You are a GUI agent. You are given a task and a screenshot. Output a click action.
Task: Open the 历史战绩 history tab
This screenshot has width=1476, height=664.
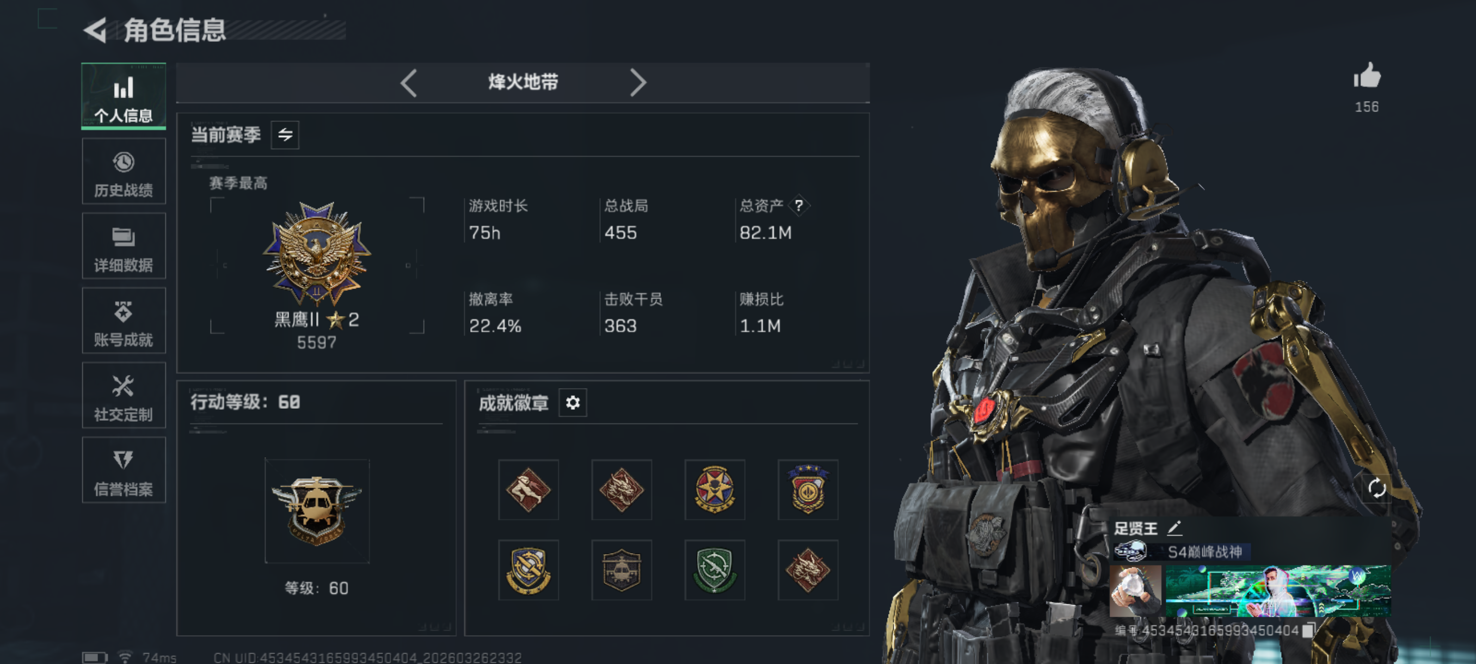tap(124, 172)
